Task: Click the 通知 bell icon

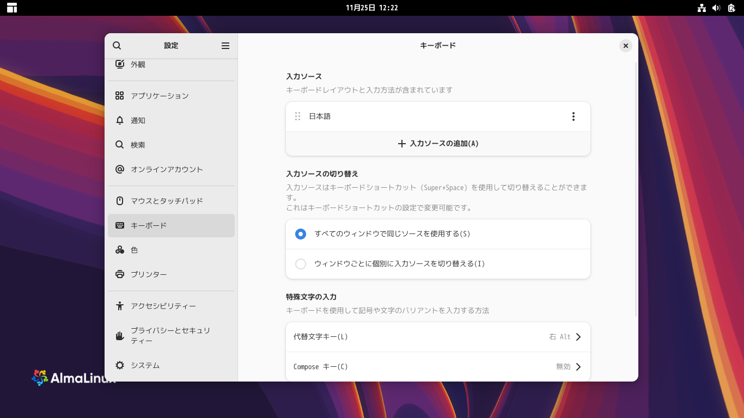Action: tap(120, 120)
